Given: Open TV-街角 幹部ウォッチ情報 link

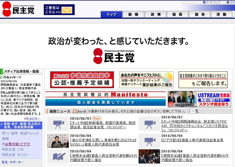Looking at the screenshot, I should [20, 136].
